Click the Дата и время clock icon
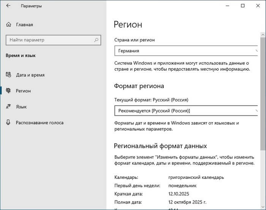Viewport: 266px width, 210px height. 8,75
